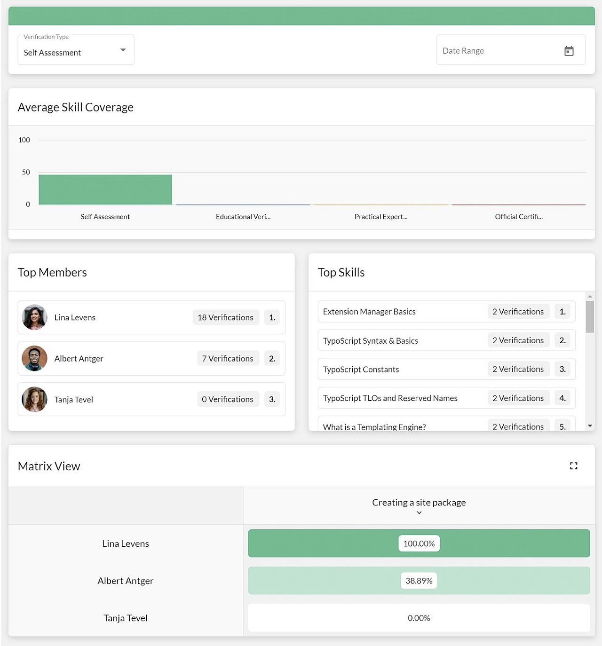
Task: Click the Self Assessment bar in chart
Action: click(x=105, y=189)
